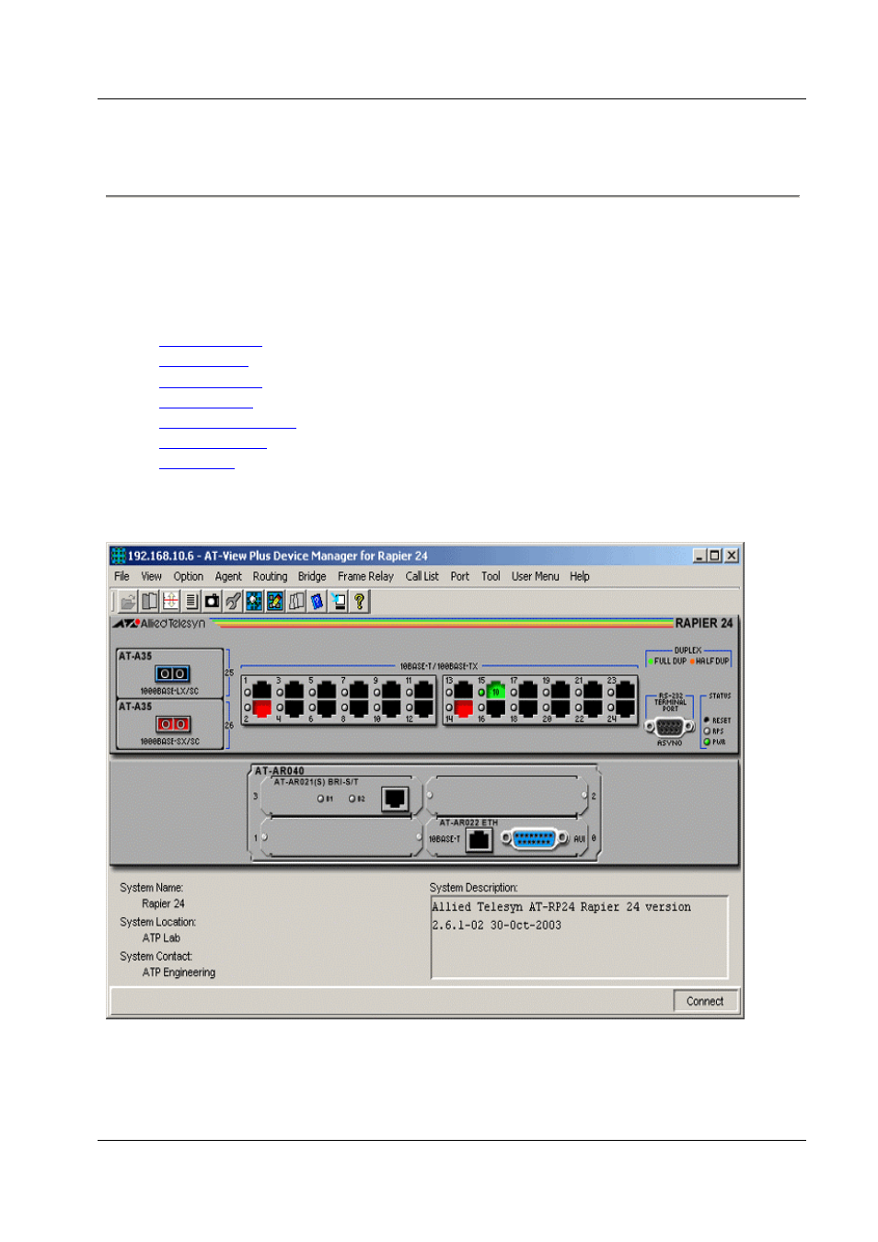Select the red switch port 14
This screenshot has width=878, height=1242.
click(463, 708)
